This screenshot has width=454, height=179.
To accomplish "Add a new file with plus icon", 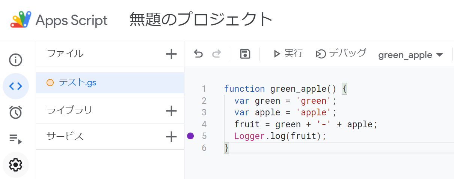I will coord(171,54).
